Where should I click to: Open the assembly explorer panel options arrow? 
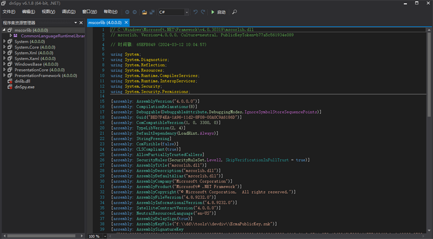point(75,23)
